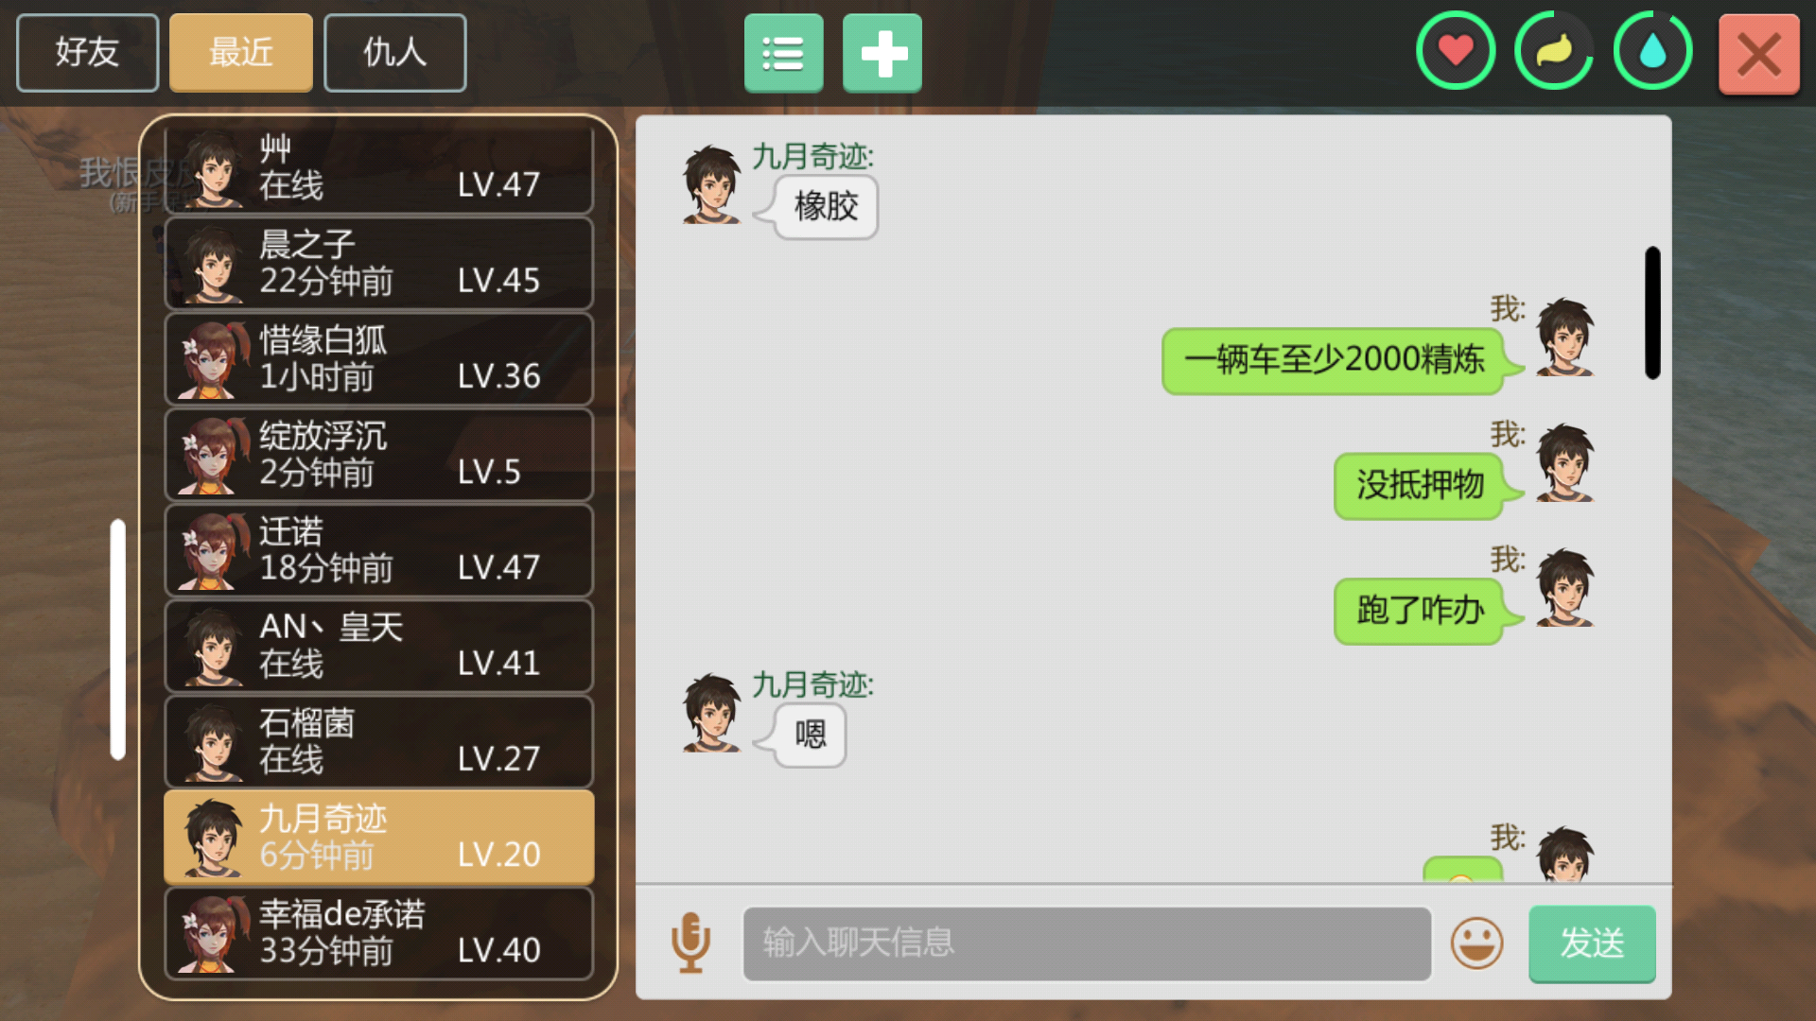Viewport: 1816px width, 1021px height.
Task: Switch to the 好友 tab
Action: click(x=87, y=52)
